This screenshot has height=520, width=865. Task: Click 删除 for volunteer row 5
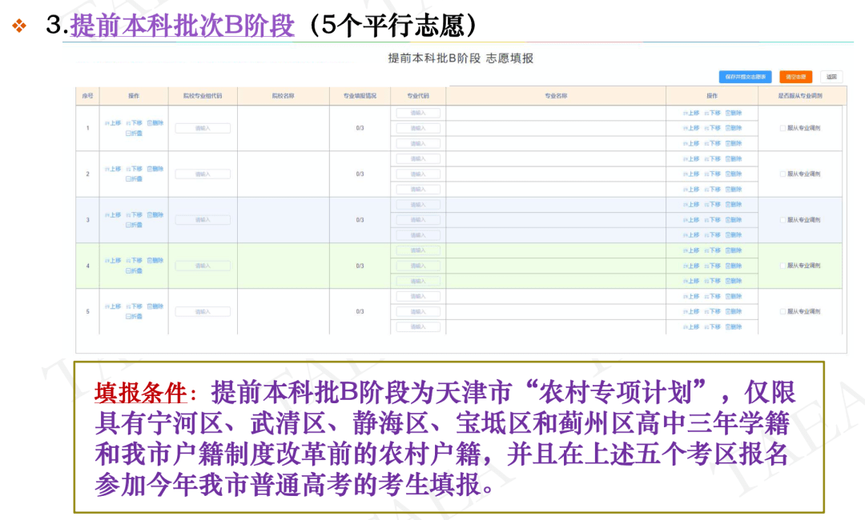pyautogui.click(x=155, y=306)
